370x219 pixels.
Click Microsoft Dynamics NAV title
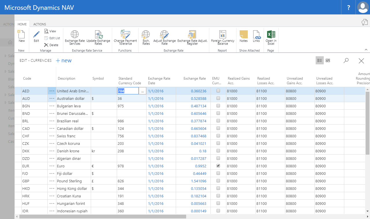[x=39, y=8]
